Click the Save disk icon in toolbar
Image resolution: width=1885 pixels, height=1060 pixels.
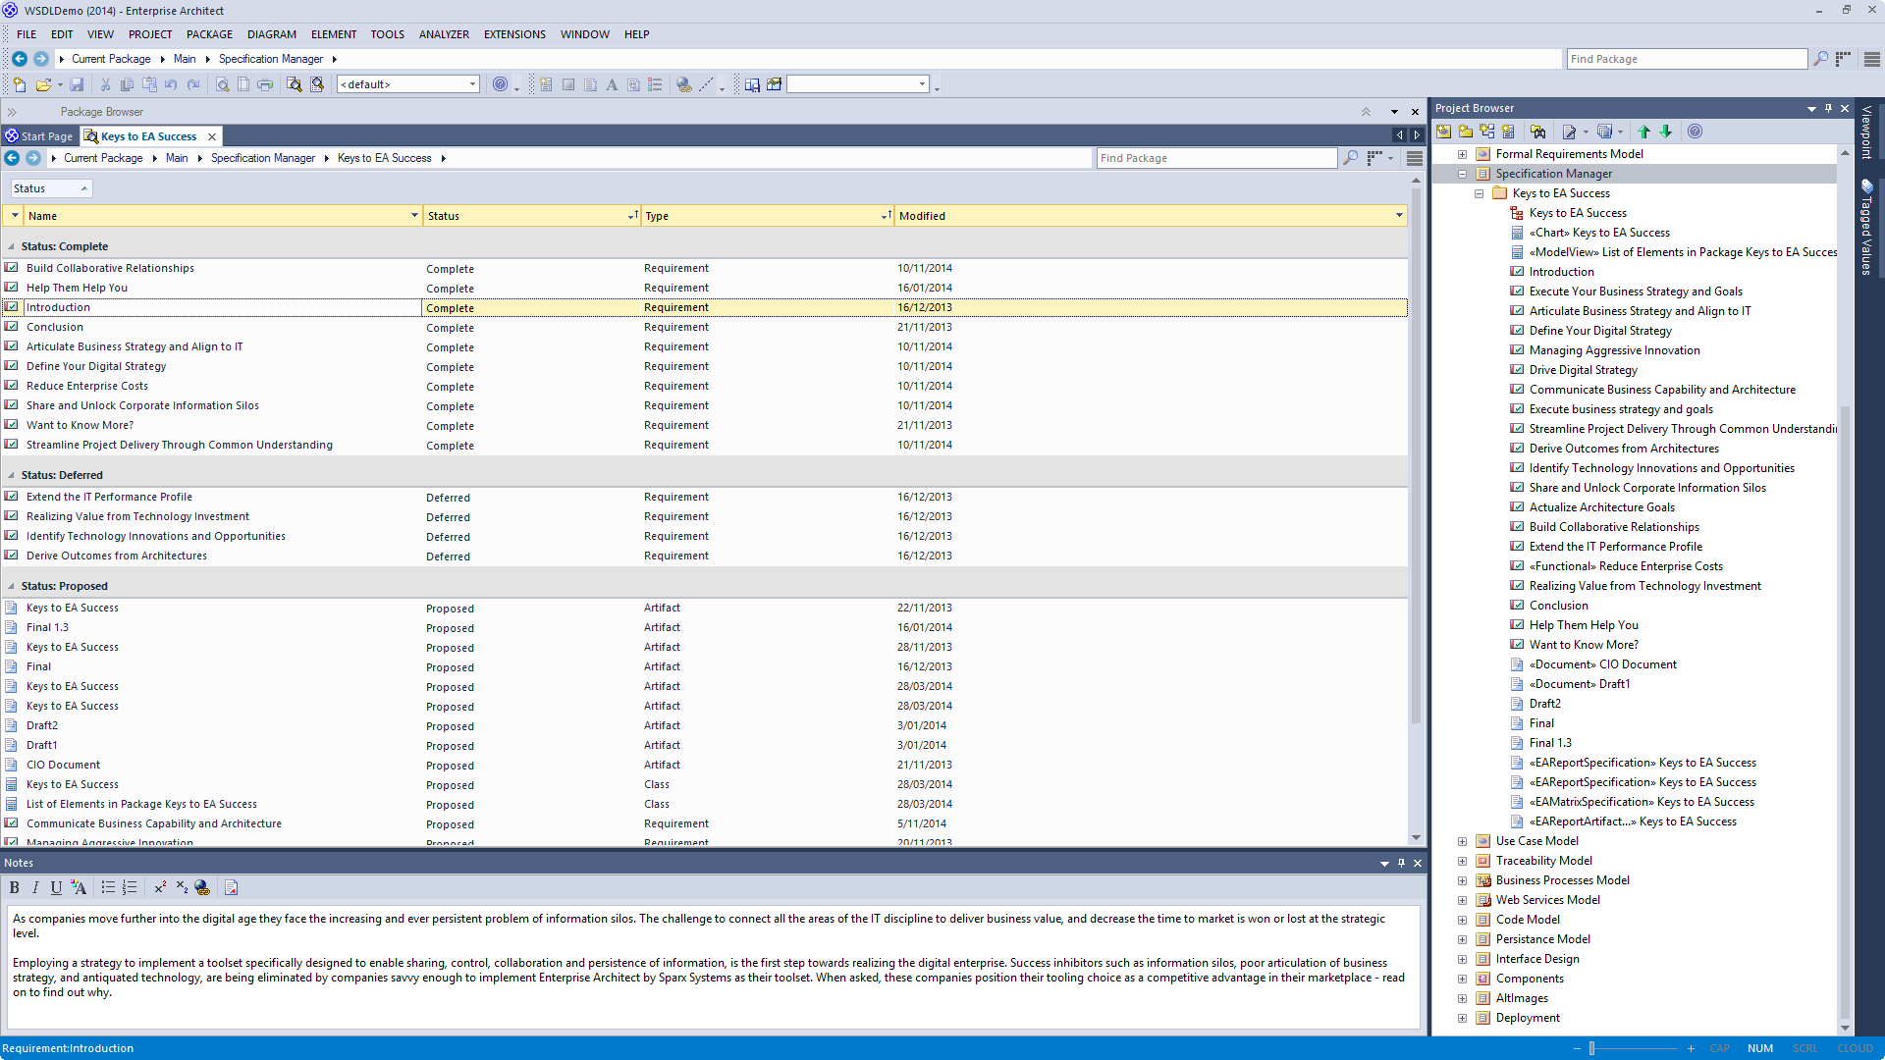coord(77,85)
